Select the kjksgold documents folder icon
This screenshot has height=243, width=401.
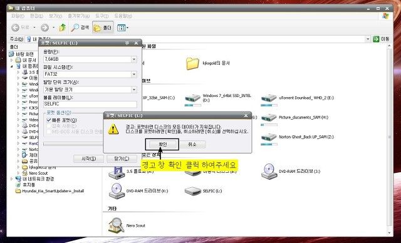(192, 63)
